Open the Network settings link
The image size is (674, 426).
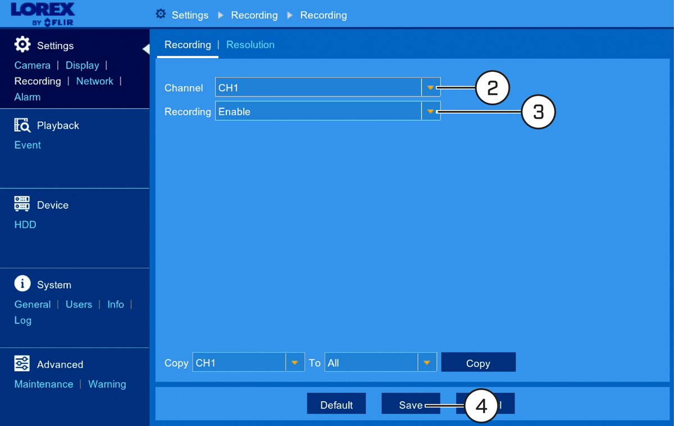tap(95, 81)
